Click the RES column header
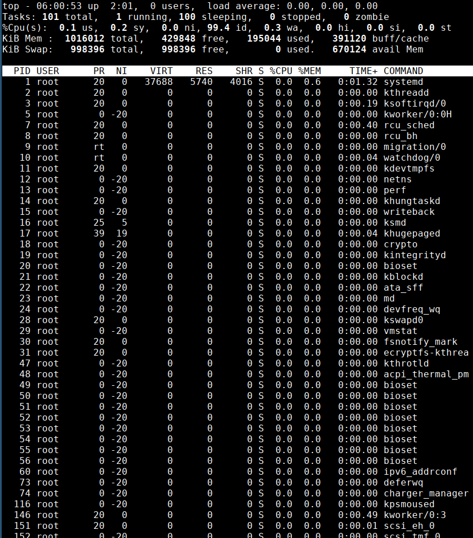 [x=204, y=71]
